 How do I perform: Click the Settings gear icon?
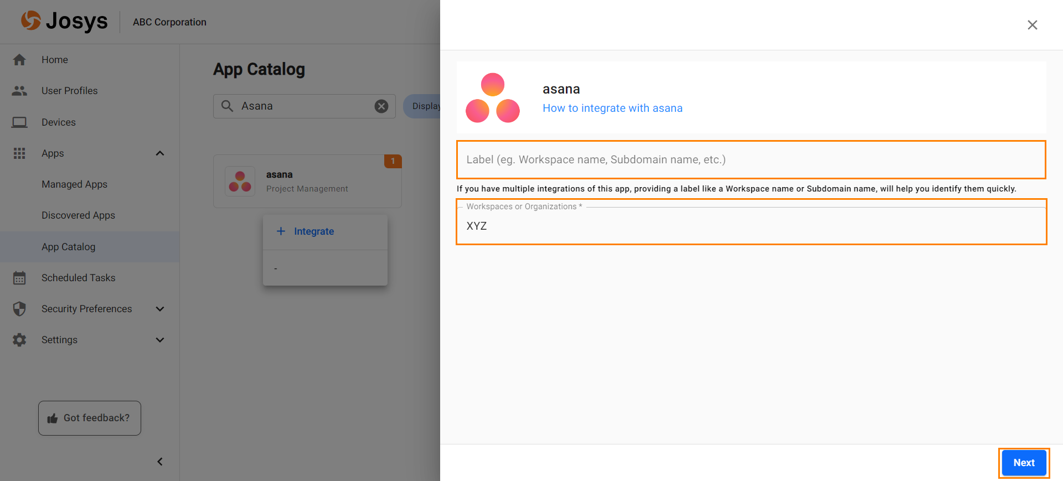[x=19, y=340]
